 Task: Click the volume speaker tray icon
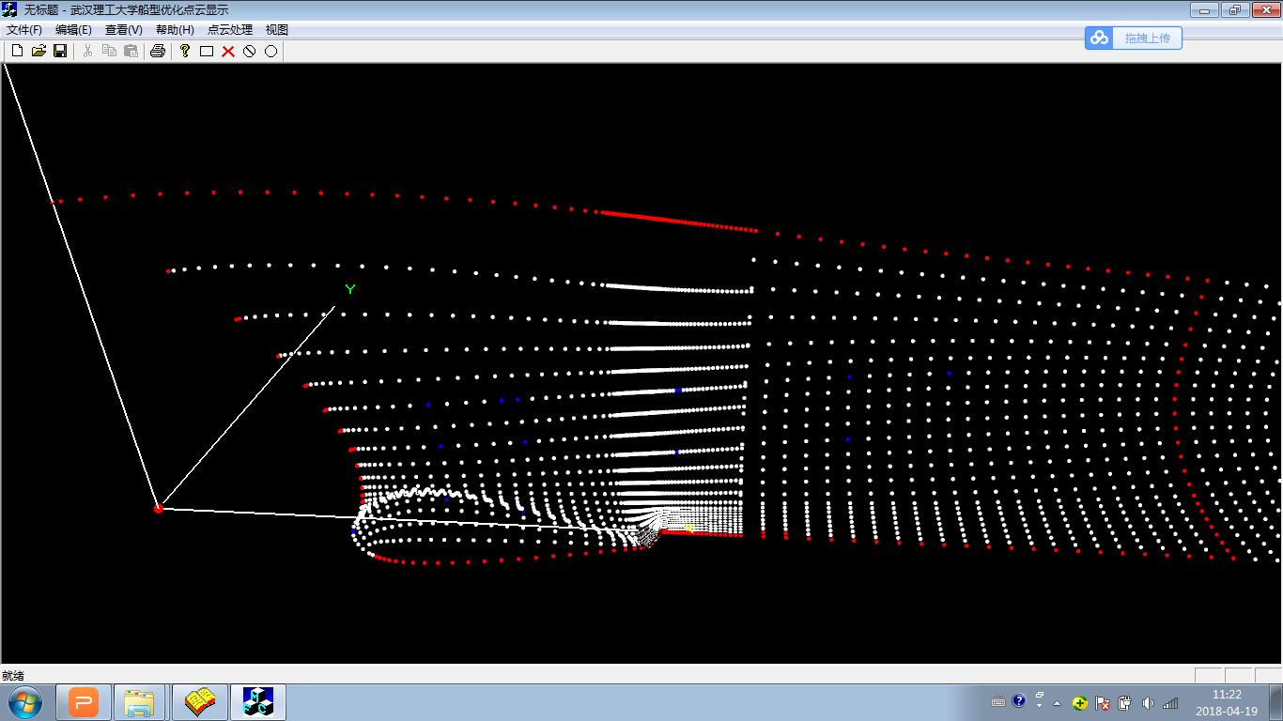coord(1148,703)
